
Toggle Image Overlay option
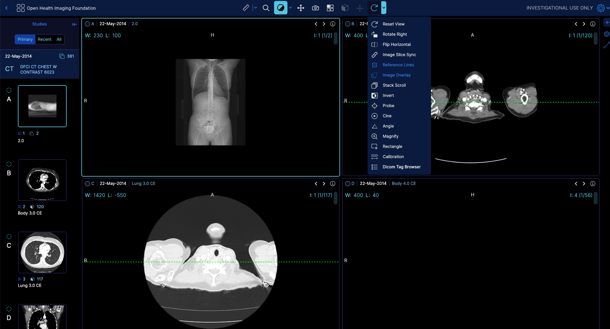tap(397, 75)
